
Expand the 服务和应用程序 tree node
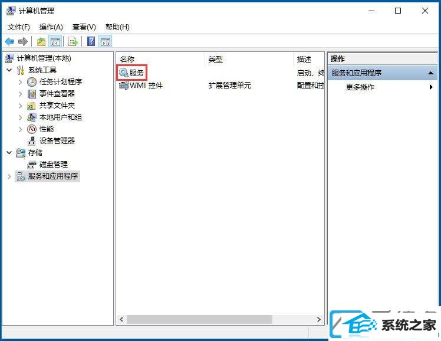point(9,176)
